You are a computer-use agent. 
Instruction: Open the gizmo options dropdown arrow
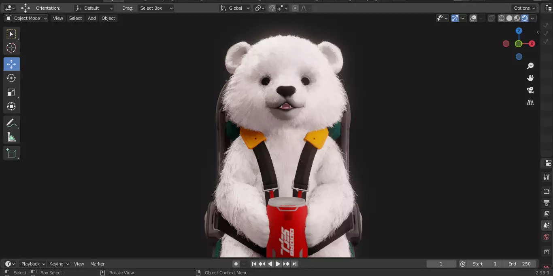click(462, 18)
